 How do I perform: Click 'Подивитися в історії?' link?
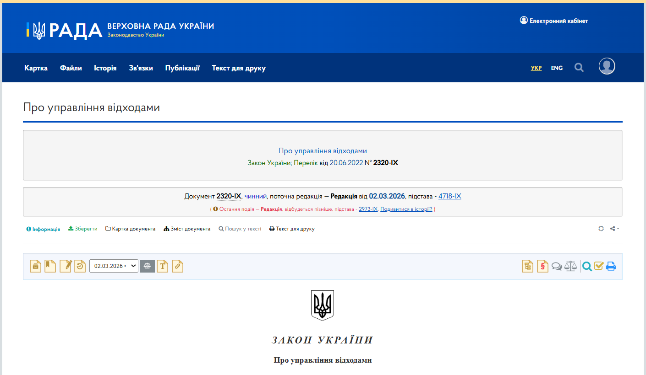[x=406, y=209]
